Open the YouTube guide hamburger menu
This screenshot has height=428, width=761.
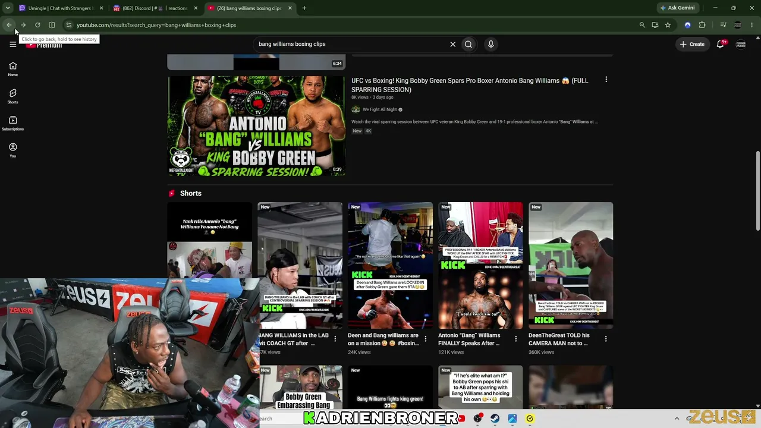pyautogui.click(x=12, y=44)
